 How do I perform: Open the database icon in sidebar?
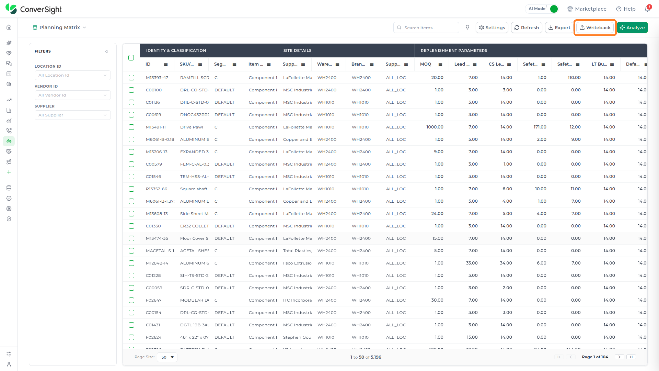coord(9,188)
